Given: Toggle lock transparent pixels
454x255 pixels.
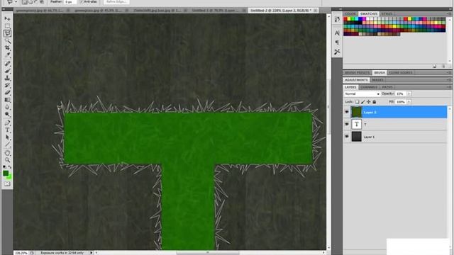Looking at the screenshot, I should point(358,102).
